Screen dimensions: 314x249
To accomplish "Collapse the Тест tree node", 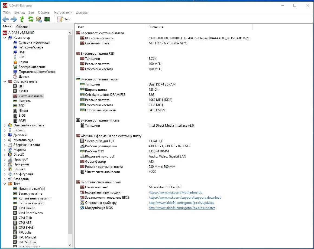I will tap(5, 184).
